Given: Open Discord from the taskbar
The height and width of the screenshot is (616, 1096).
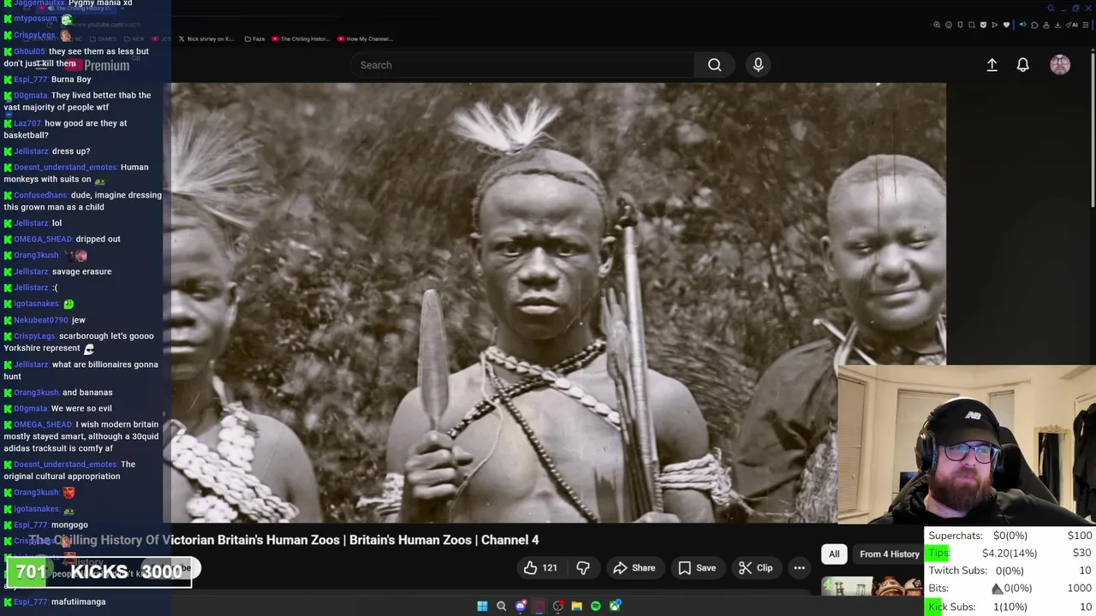Looking at the screenshot, I should (521, 606).
